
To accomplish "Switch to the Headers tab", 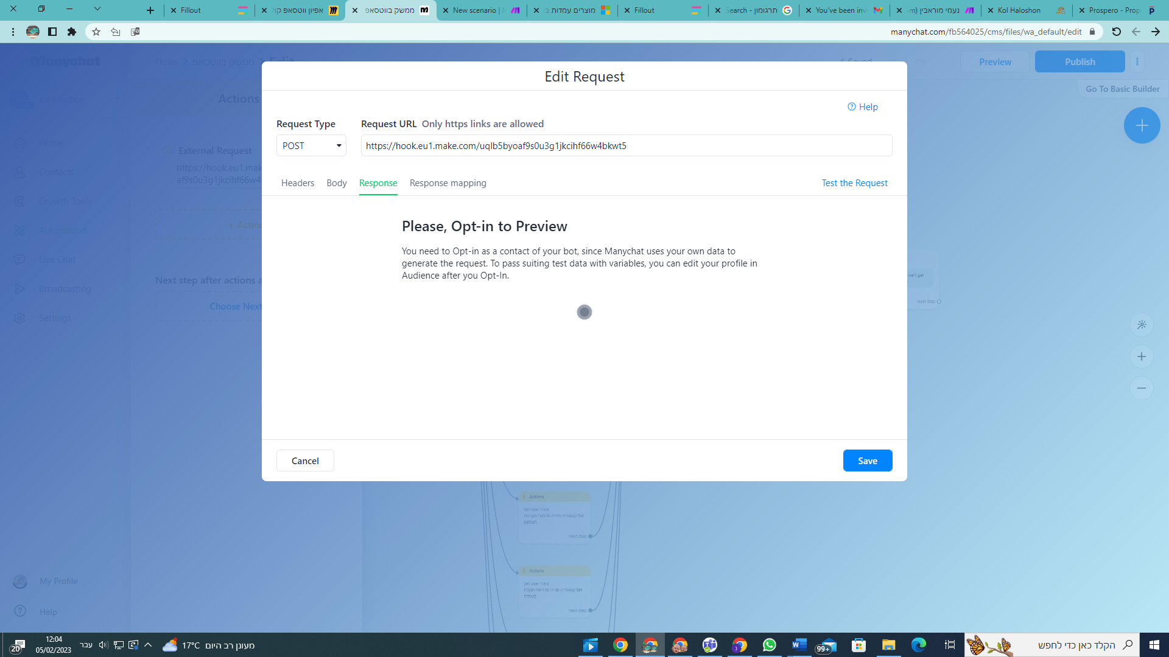I will pos(298,183).
